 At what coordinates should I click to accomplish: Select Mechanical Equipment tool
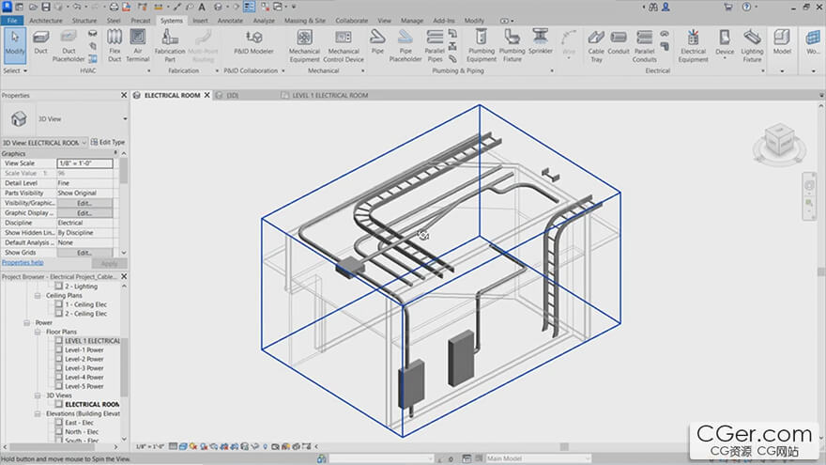[x=304, y=46]
